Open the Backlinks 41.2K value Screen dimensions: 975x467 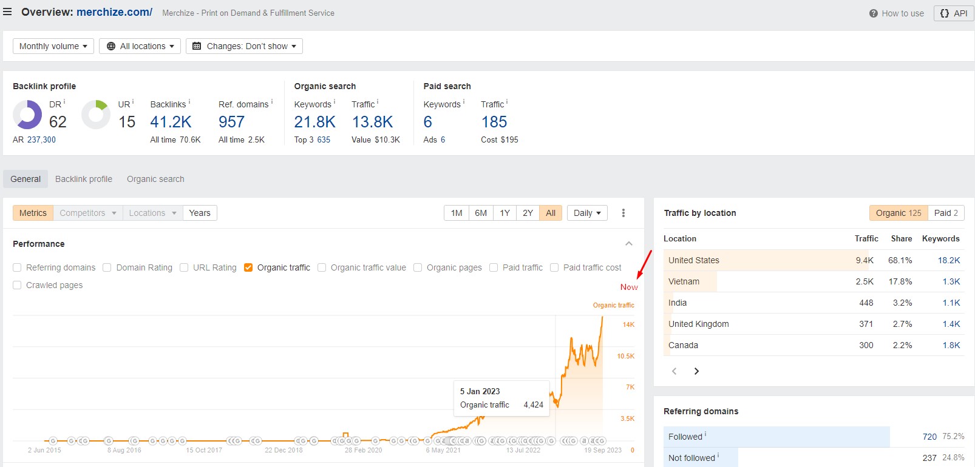[x=171, y=122]
